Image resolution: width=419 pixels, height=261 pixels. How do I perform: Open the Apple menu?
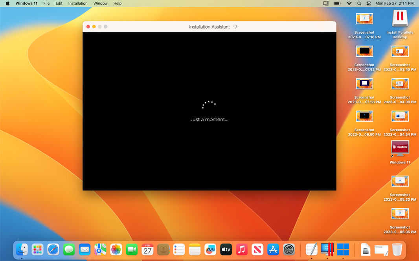[x=7, y=4]
